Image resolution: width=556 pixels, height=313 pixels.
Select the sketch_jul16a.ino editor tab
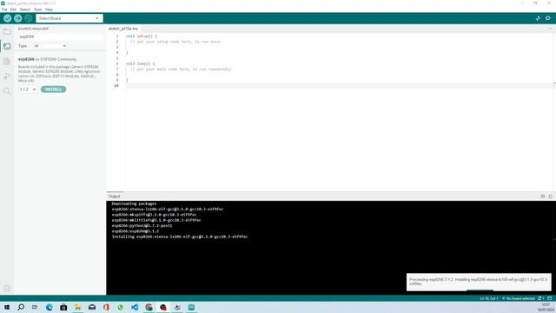coord(123,29)
